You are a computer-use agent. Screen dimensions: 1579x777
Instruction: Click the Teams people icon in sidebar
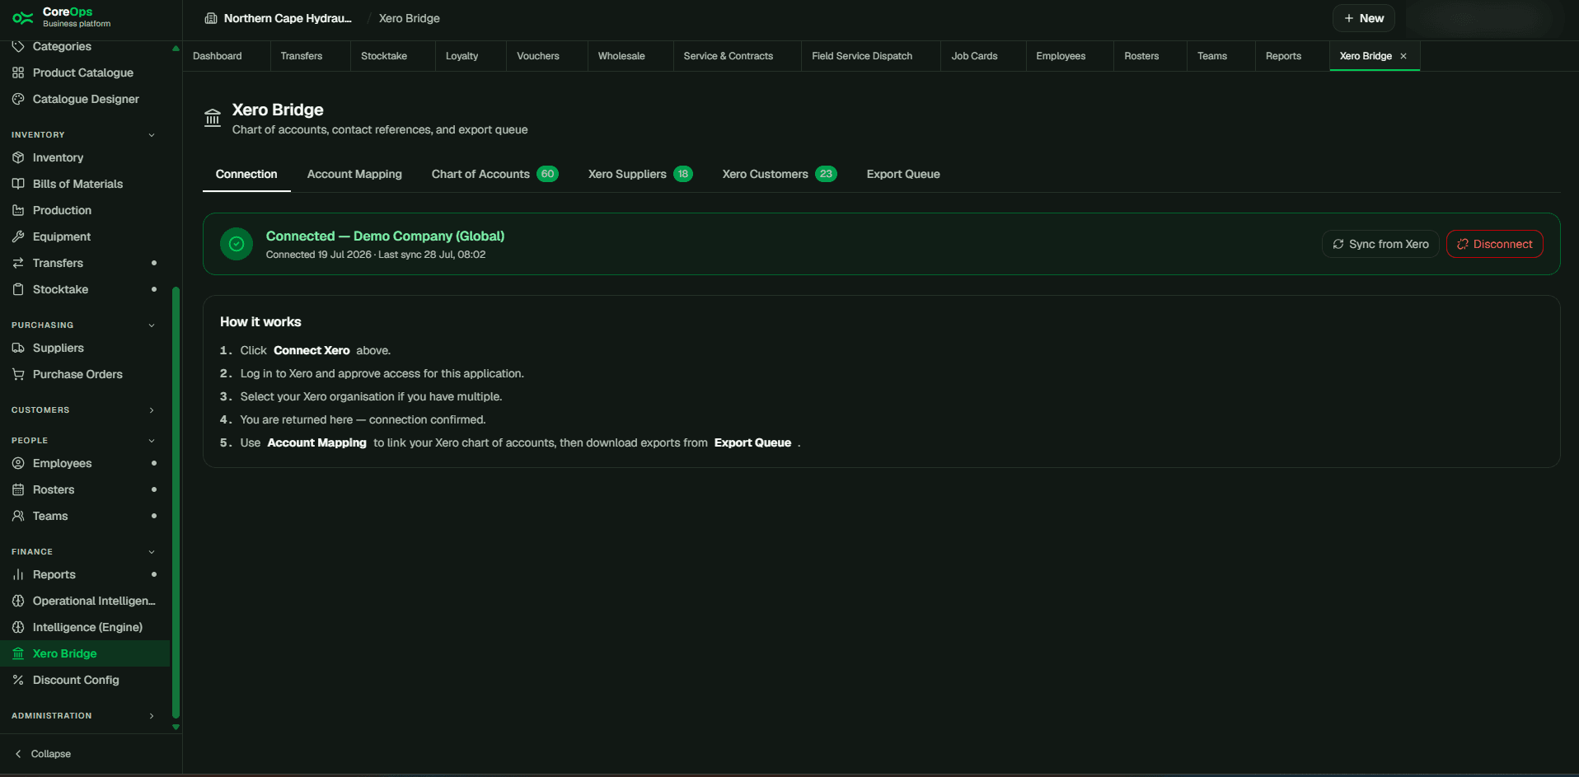[18, 516]
